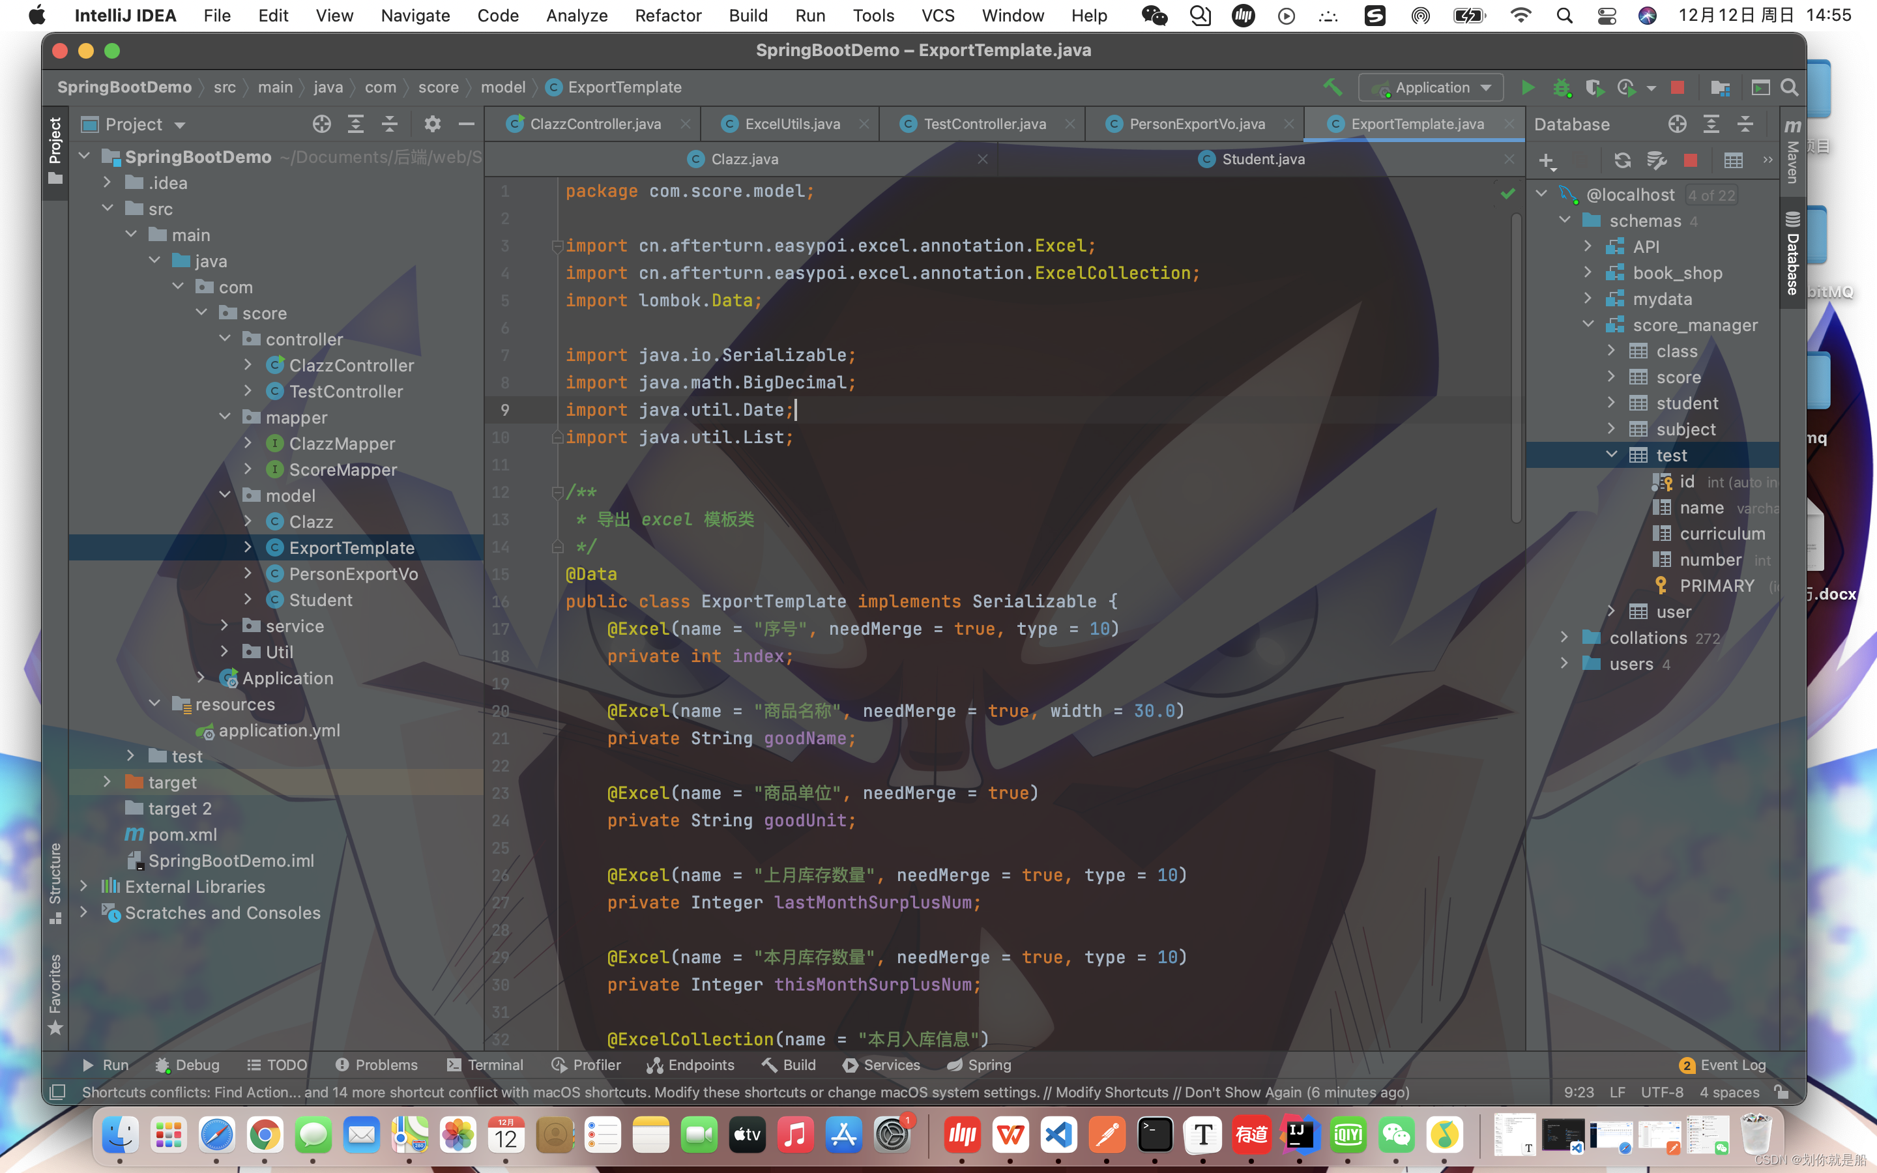Click Select Opened File crosshair in Project panel
The width and height of the screenshot is (1877, 1173).
click(321, 124)
